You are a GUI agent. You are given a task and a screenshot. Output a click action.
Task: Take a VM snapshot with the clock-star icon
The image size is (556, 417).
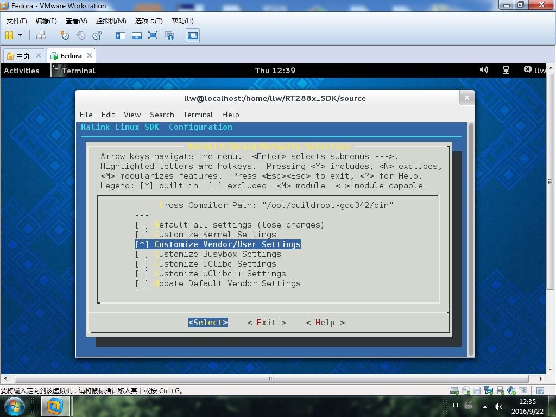[x=64, y=35]
